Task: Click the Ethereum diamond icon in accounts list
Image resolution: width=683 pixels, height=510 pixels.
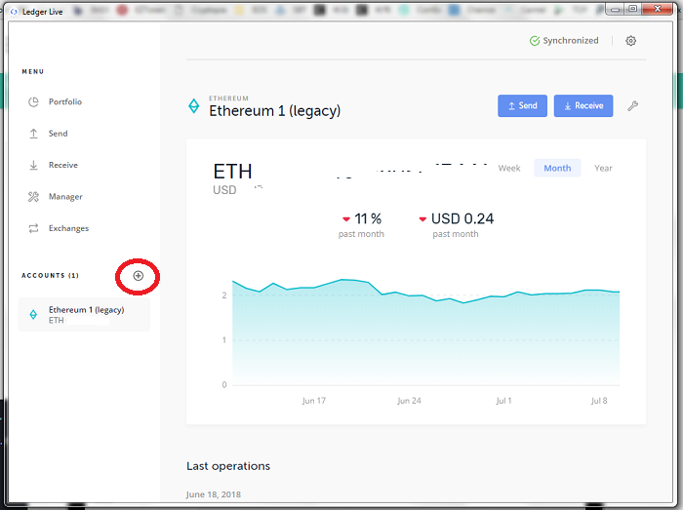Action: point(33,314)
